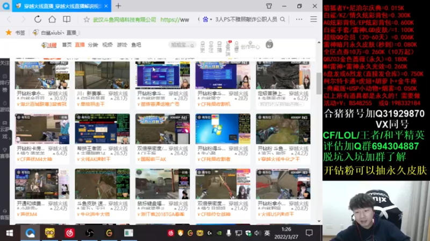This screenshot has width=430, height=241.
Task: Open the messages icon with red badge
Action: 228,47
